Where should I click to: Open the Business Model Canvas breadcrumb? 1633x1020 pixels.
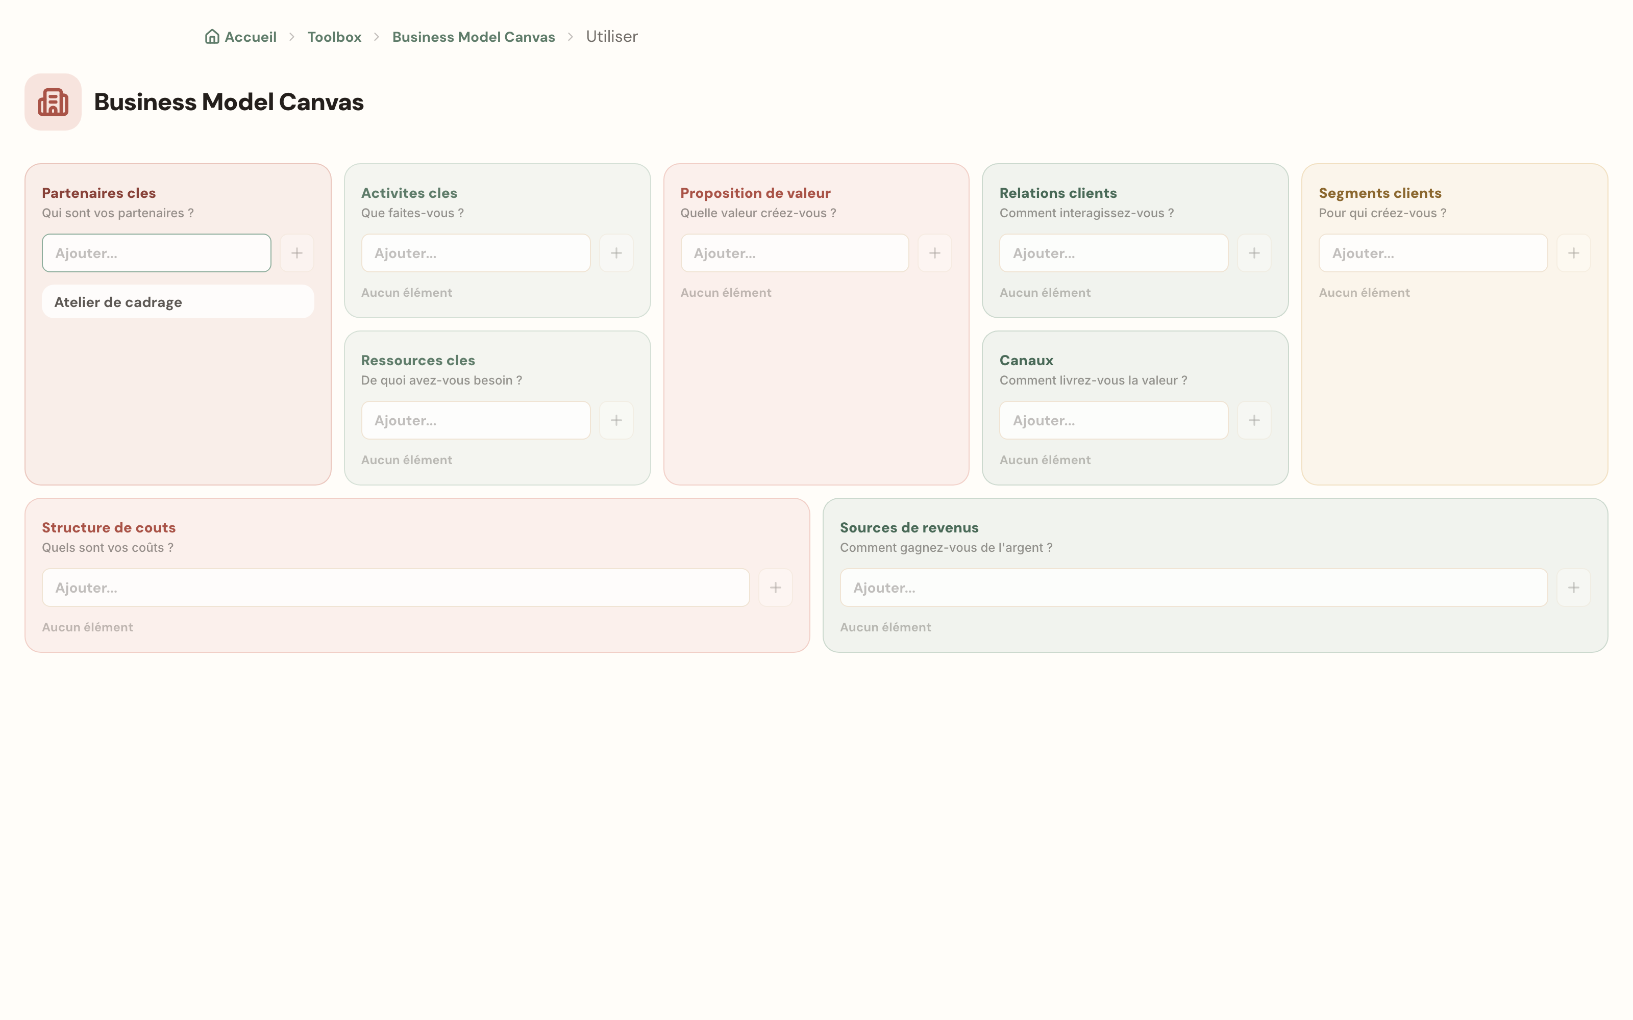point(474,36)
